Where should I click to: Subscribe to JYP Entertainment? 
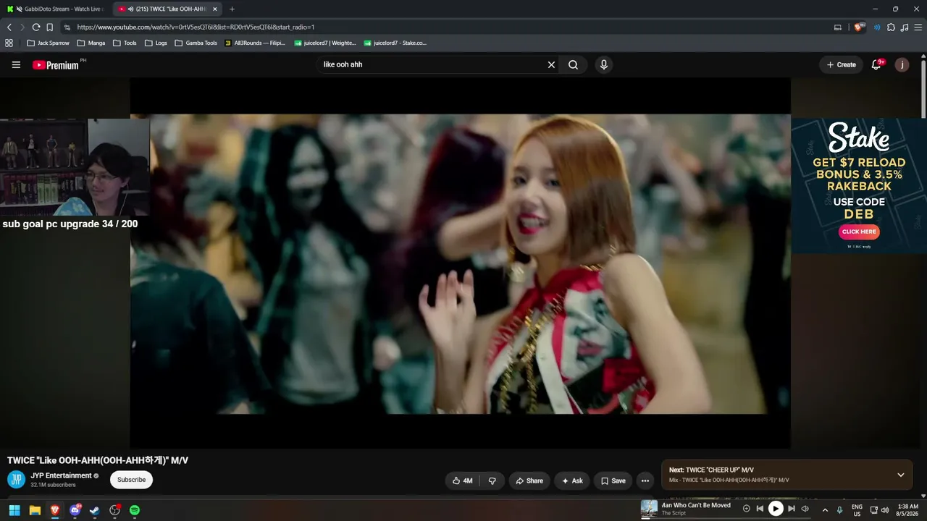pyautogui.click(x=132, y=480)
